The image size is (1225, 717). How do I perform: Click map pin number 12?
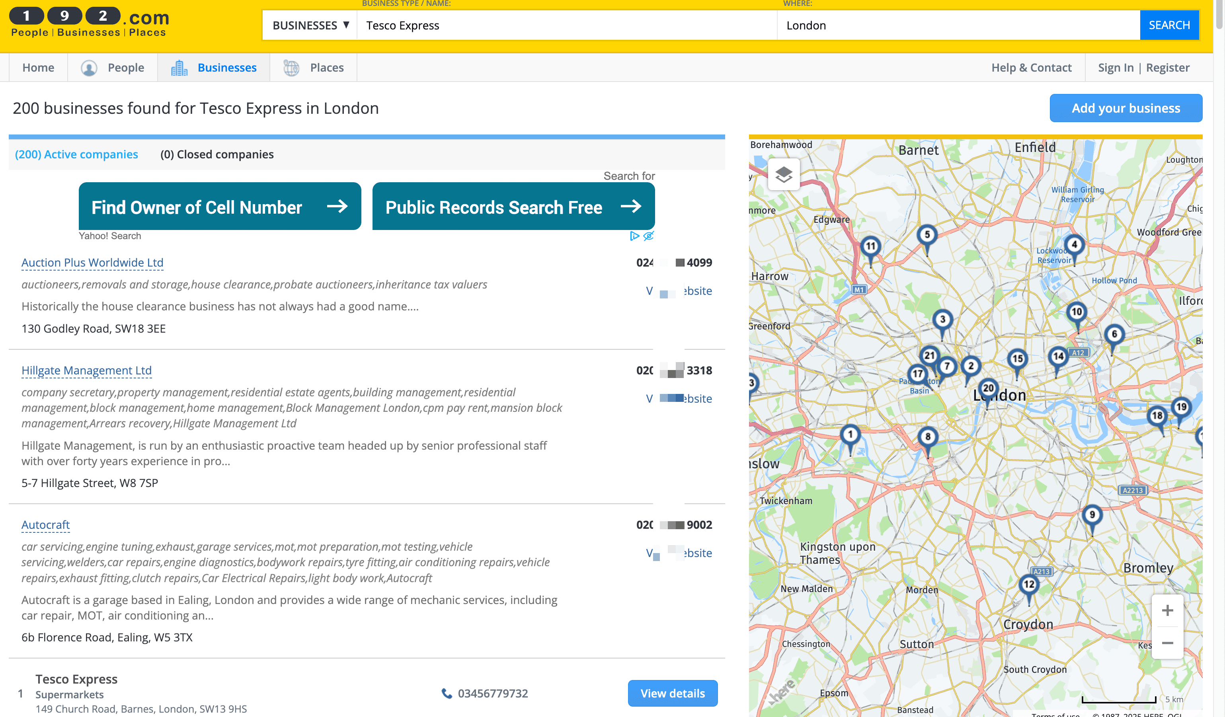tap(1029, 585)
